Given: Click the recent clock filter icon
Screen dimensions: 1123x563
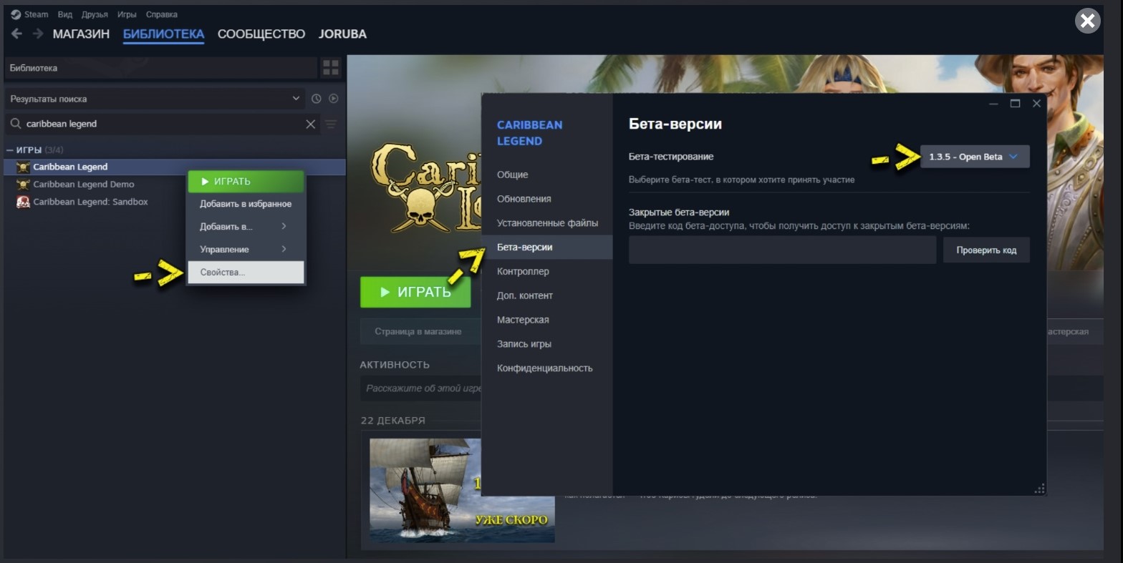Looking at the screenshot, I should 316,99.
